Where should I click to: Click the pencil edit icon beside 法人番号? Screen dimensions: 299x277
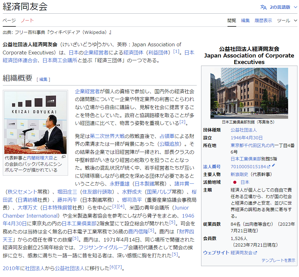click(x=274, y=166)
